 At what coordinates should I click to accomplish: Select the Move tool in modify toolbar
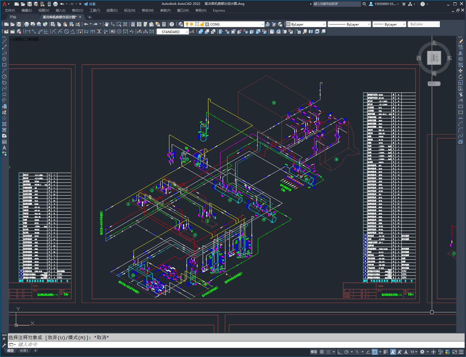(x=461, y=71)
